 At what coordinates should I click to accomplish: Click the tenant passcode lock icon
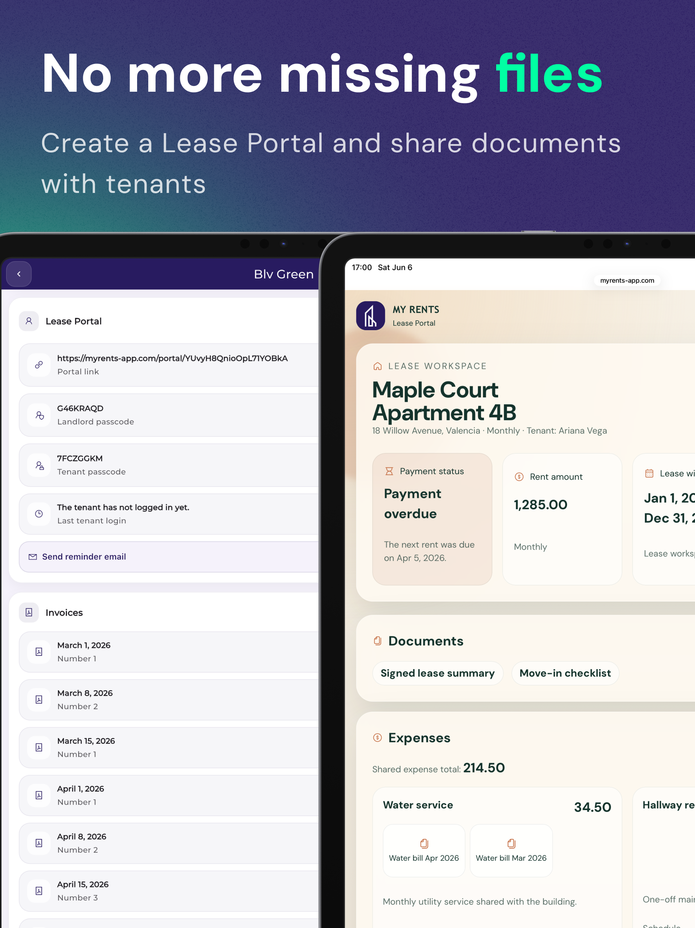39,465
